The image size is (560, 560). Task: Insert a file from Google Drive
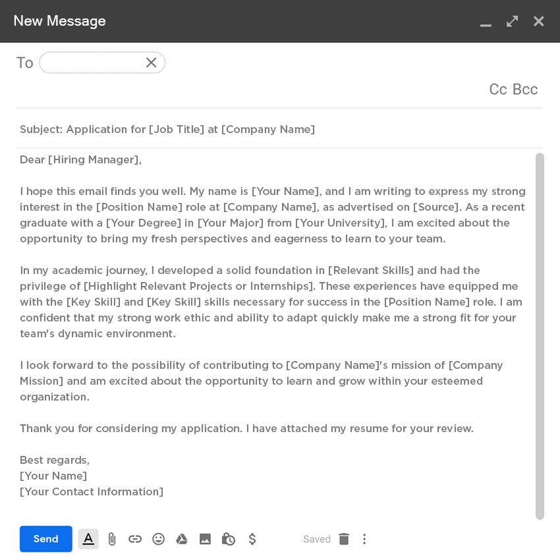(182, 539)
